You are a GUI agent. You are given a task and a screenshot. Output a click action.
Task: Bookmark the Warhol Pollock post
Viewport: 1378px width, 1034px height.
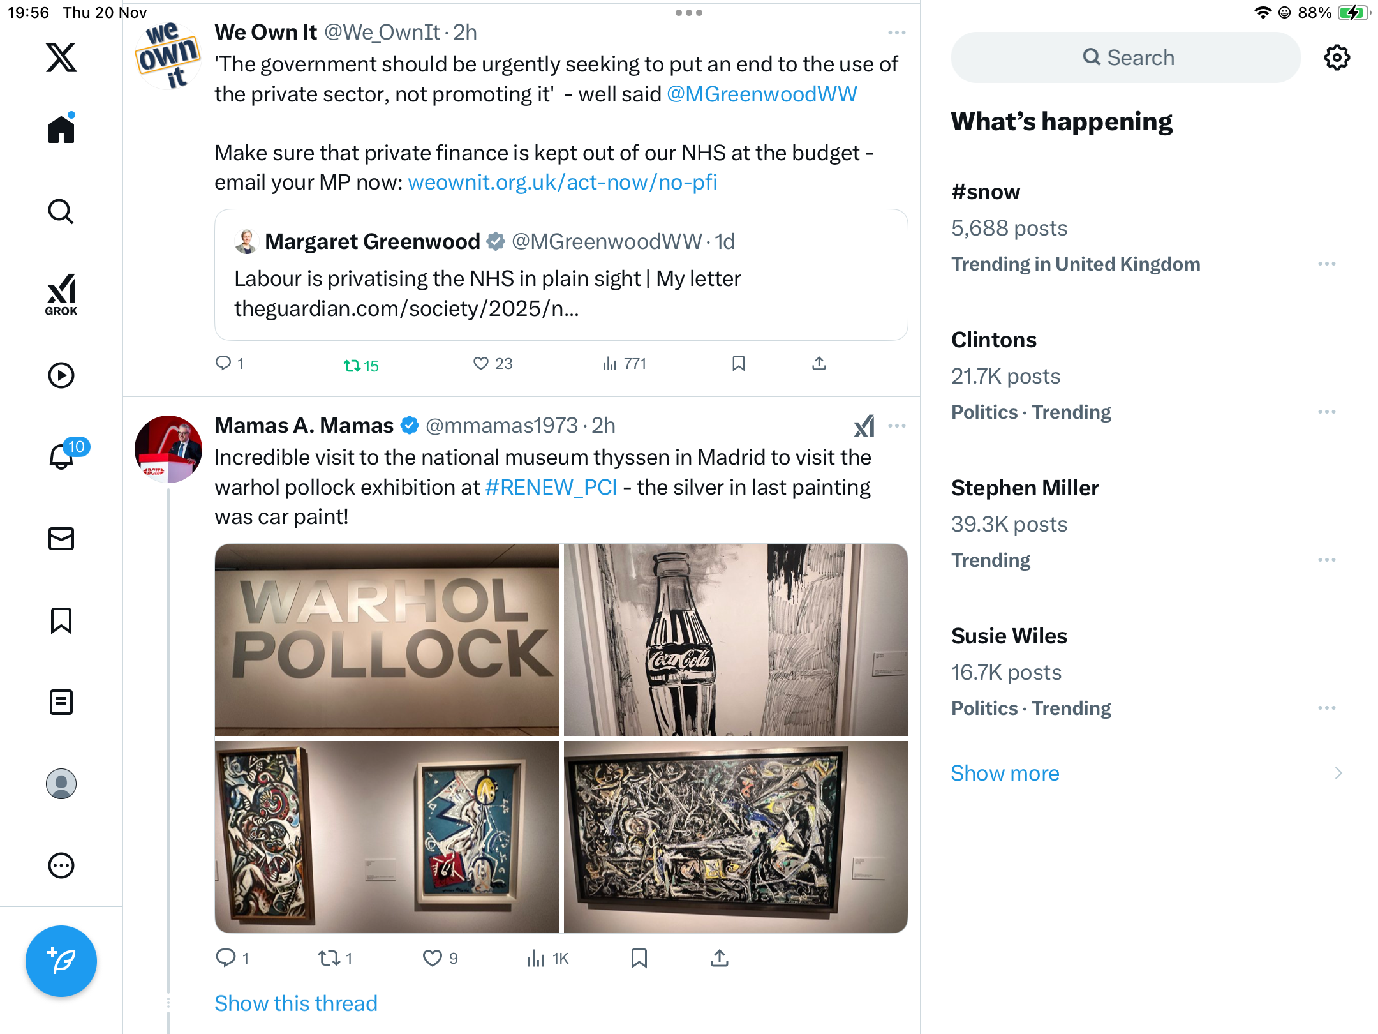[639, 958]
